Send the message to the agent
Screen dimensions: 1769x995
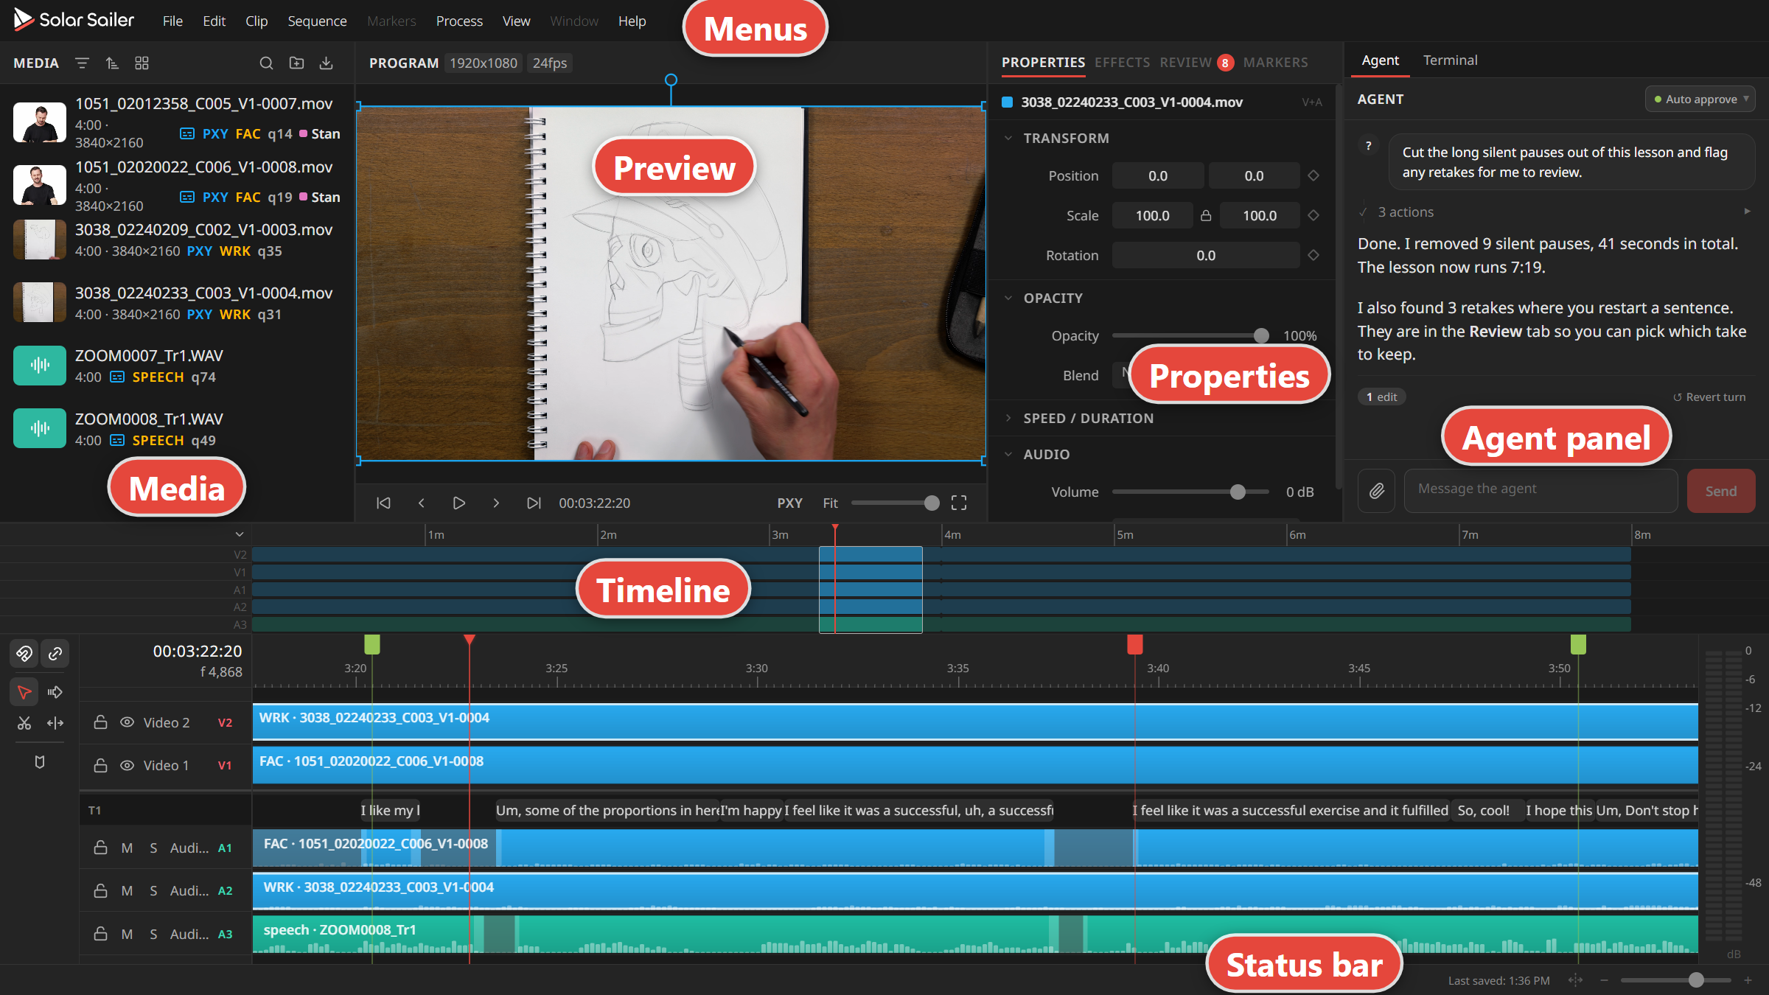[x=1721, y=491]
